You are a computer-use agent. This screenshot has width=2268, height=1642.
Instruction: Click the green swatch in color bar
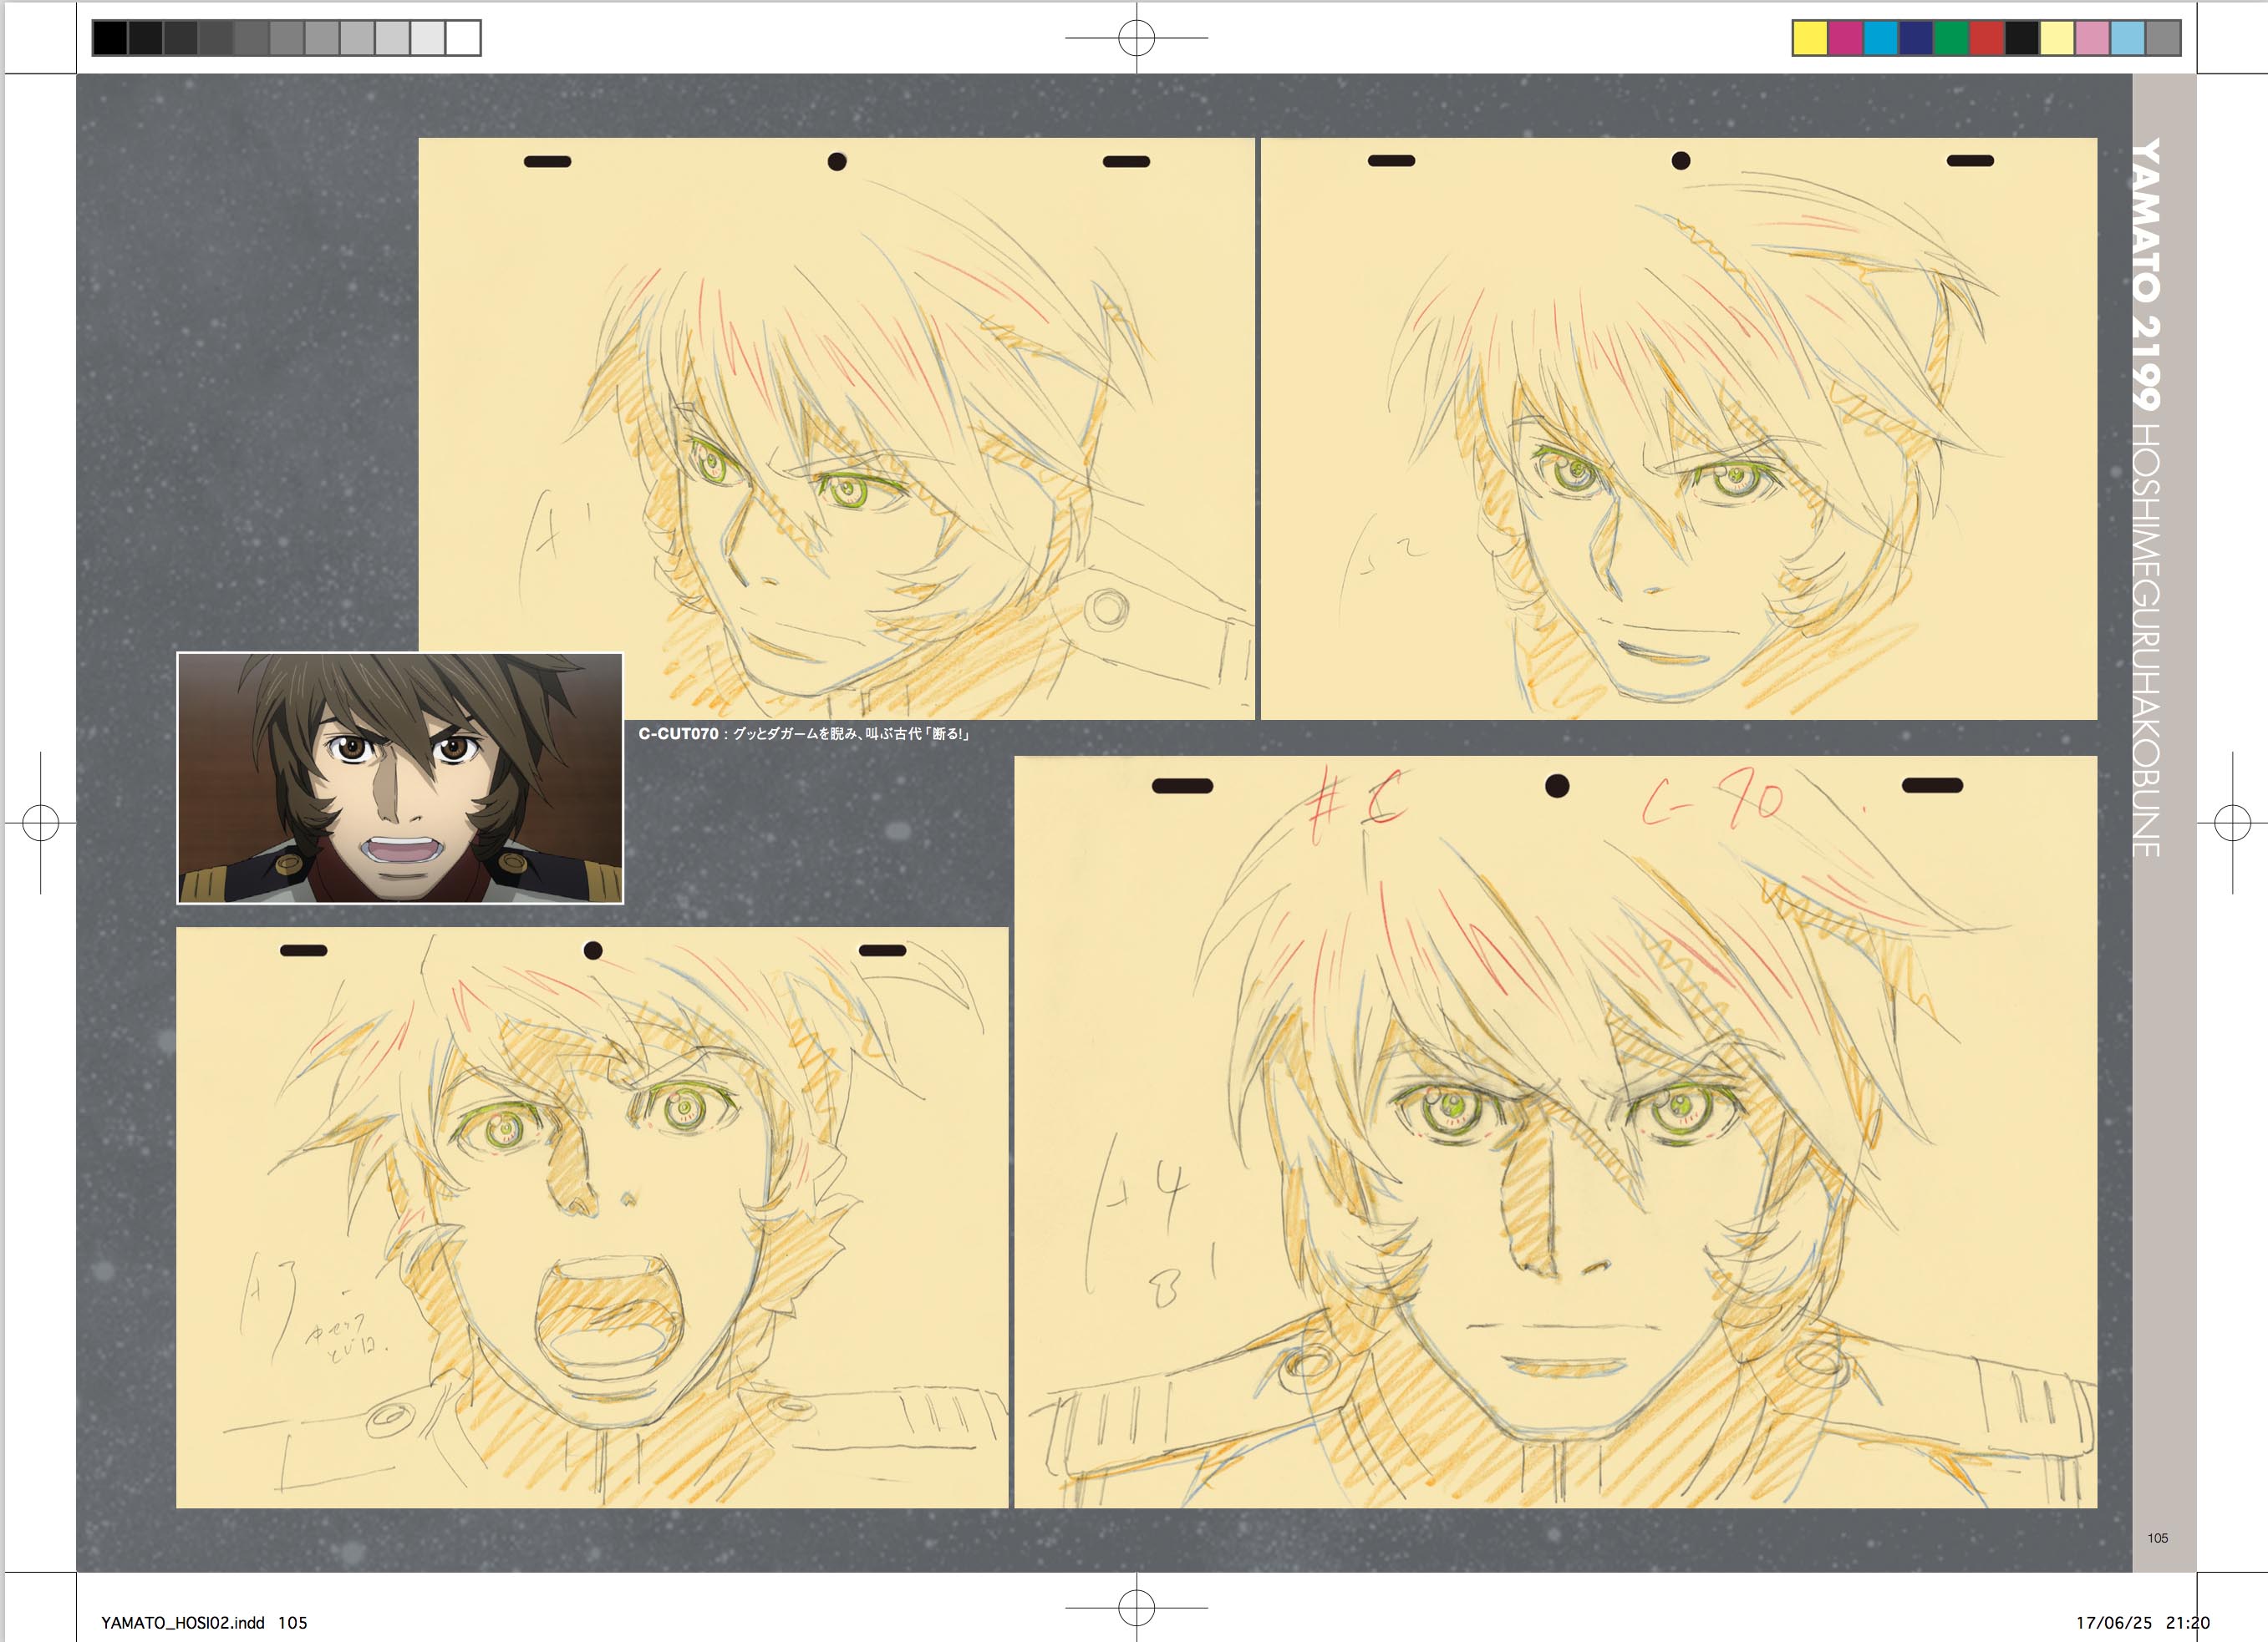pyautogui.click(x=1951, y=38)
